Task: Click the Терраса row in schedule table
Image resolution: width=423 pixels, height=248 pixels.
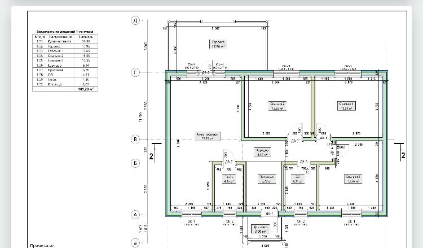Action: coord(65,46)
